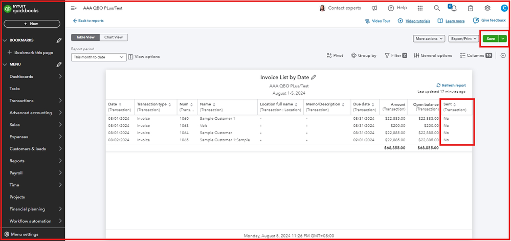Sort by Transaction type column arrows
The height and width of the screenshot is (241, 511).
tap(169, 104)
